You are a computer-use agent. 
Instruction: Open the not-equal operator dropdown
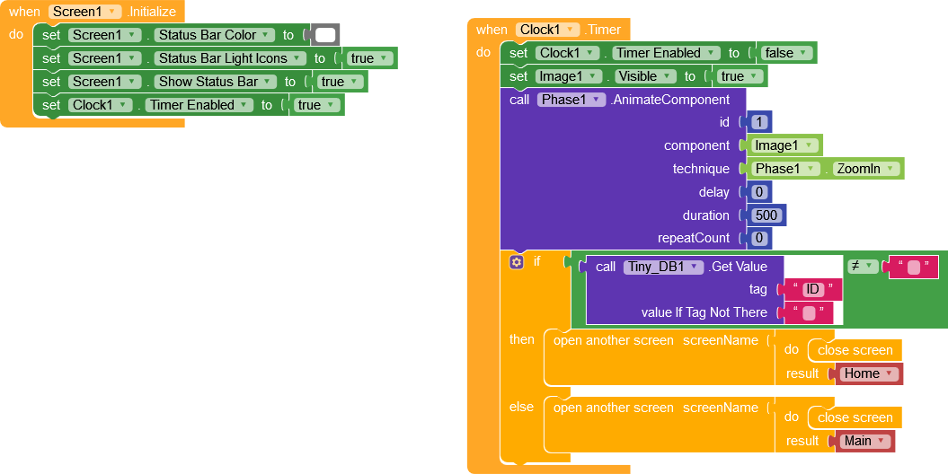(x=863, y=266)
